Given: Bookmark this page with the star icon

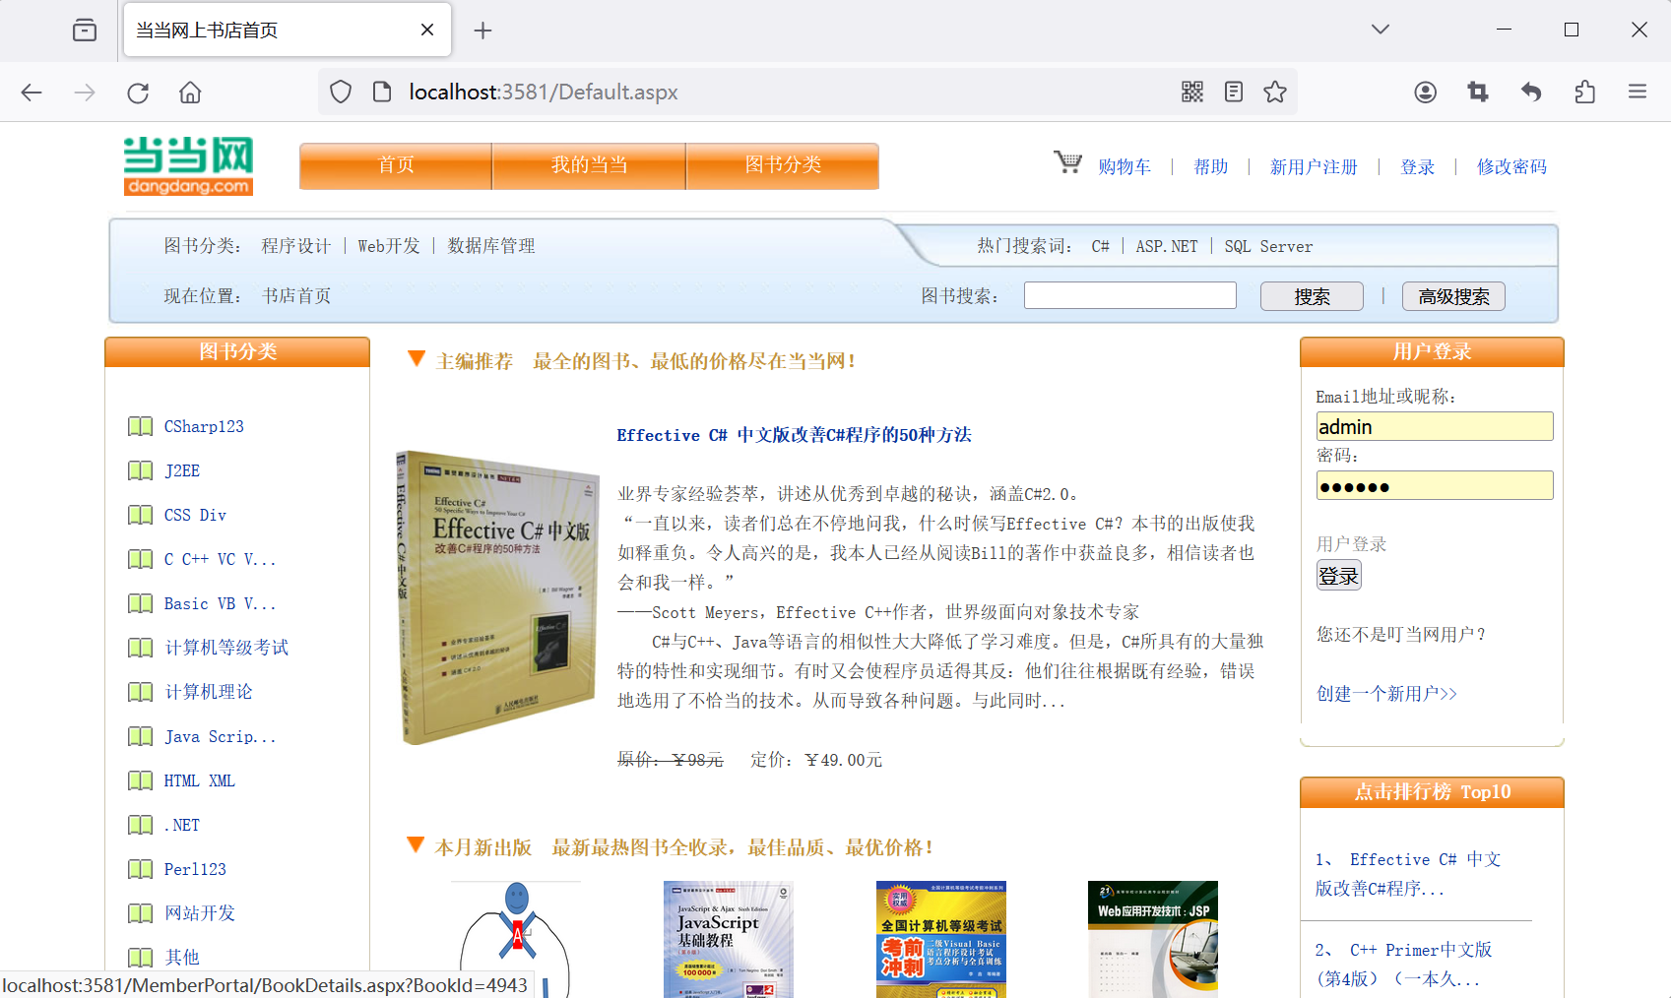Looking at the screenshot, I should [1275, 92].
